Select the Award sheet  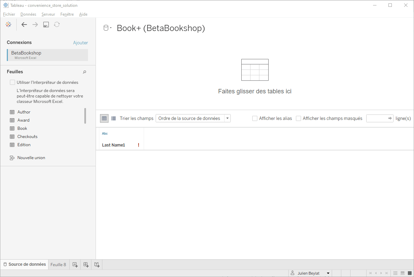[24, 120]
